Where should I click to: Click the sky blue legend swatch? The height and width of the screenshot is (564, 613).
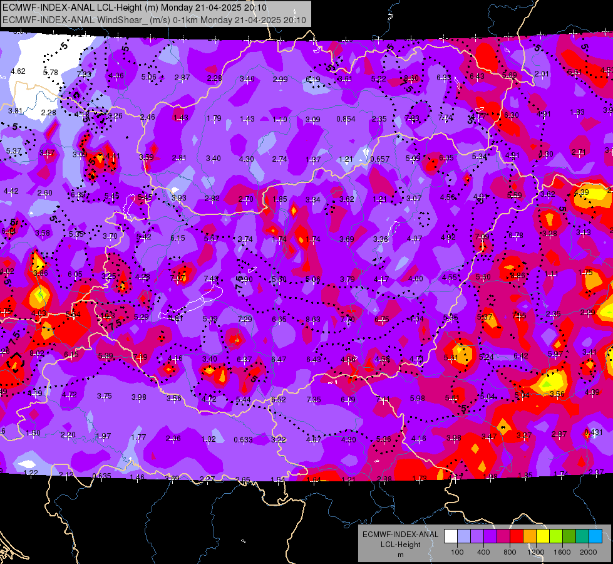pos(596,536)
